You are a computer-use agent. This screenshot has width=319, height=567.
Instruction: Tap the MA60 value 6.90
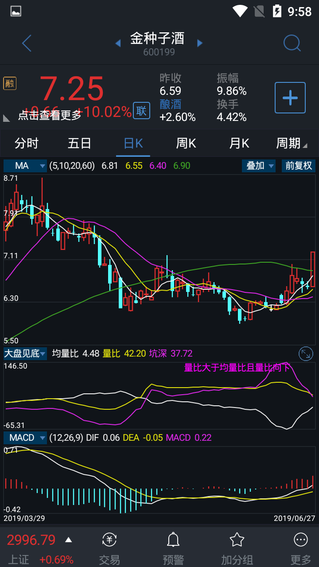(182, 166)
